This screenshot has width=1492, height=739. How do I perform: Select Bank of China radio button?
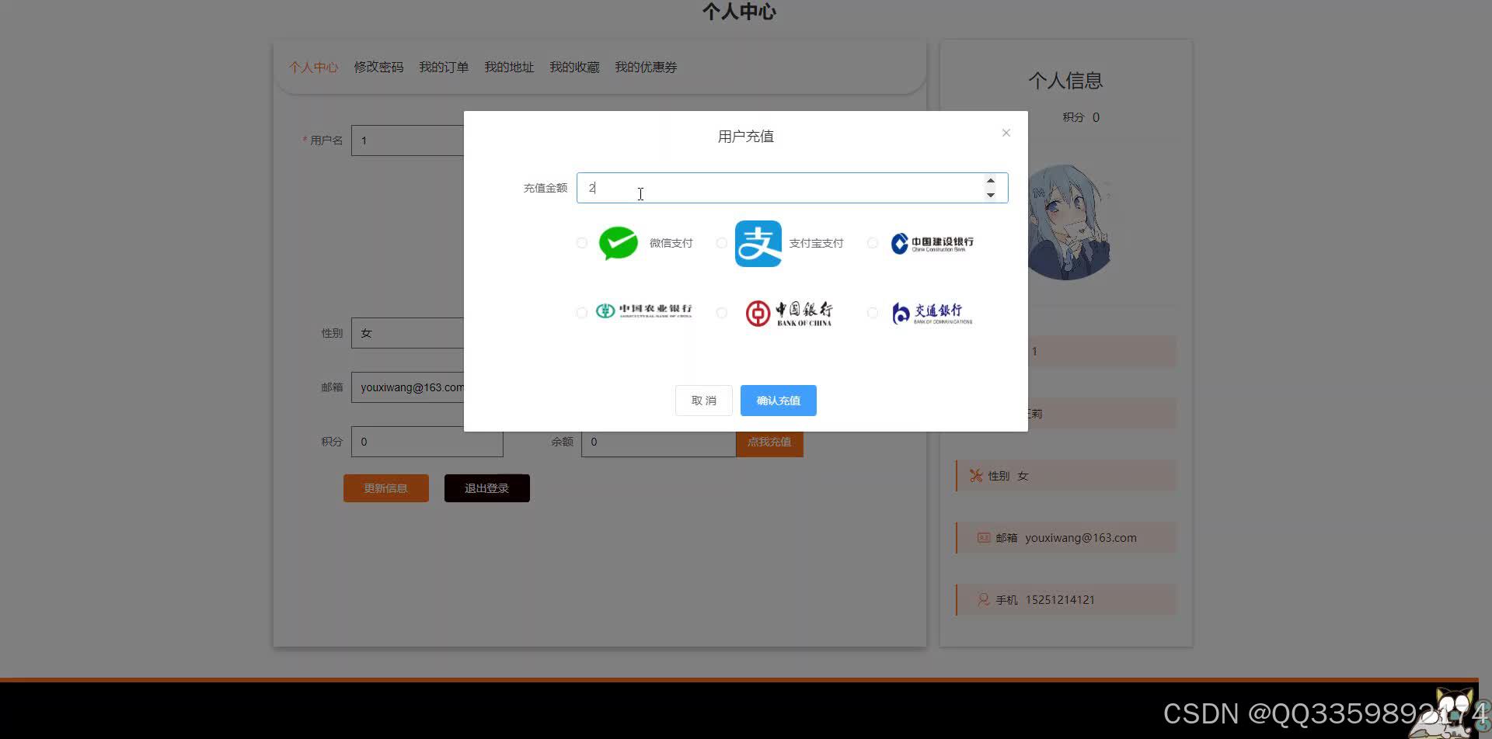(x=721, y=312)
